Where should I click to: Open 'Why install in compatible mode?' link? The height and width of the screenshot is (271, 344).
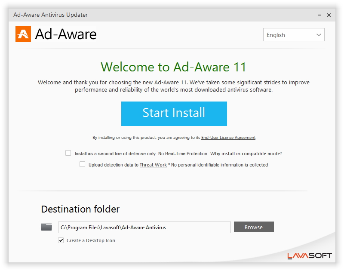click(246, 154)
